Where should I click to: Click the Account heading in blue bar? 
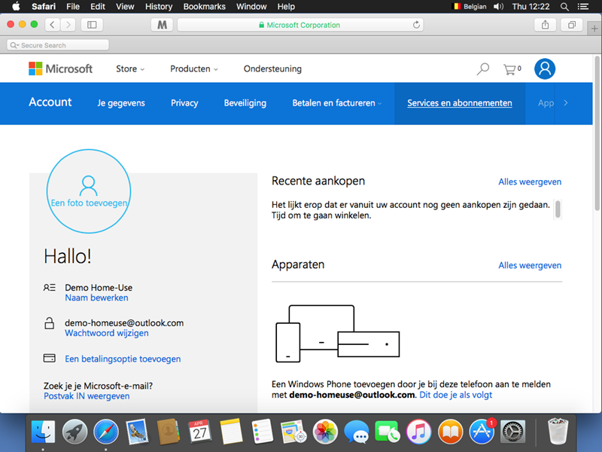tap(50, 102)
